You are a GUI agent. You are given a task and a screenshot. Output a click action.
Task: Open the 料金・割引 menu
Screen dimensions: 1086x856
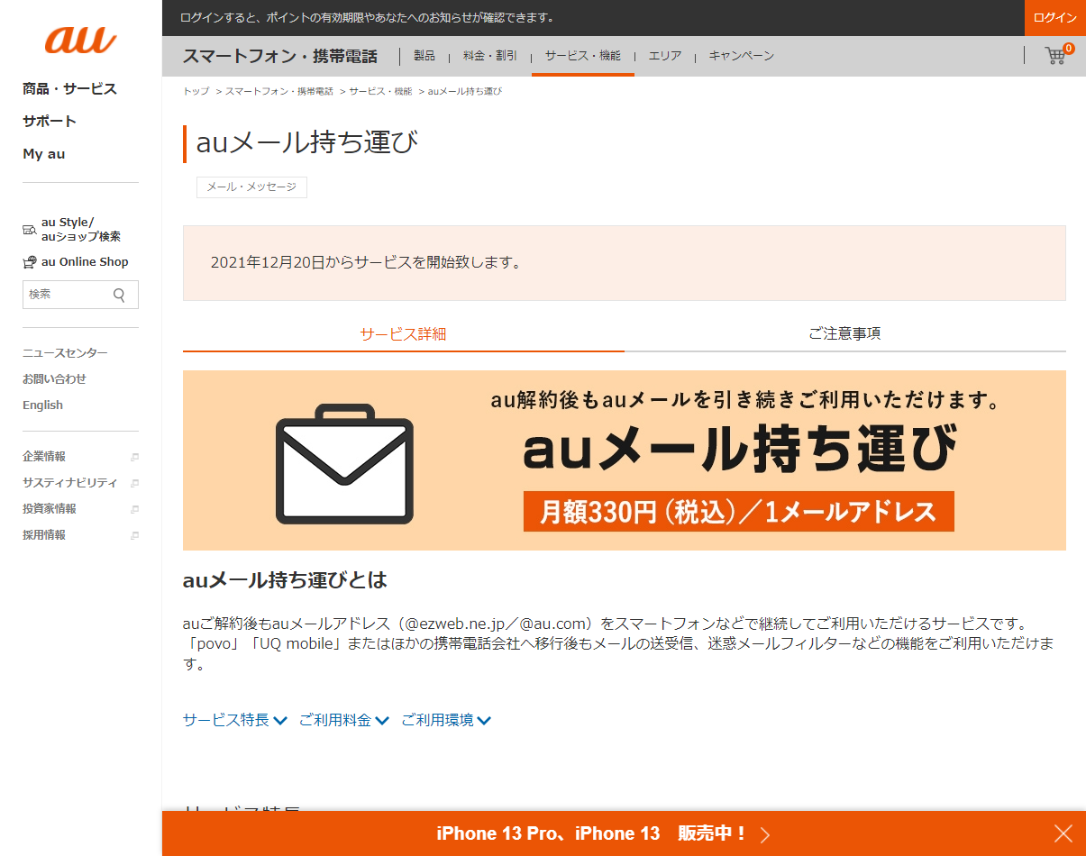(490, 56)
